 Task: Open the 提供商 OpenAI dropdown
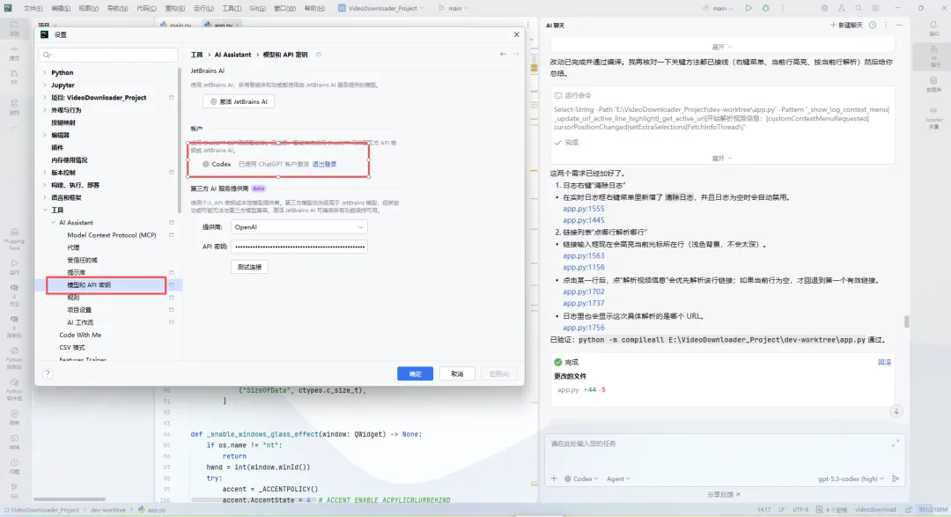point(299,227)
